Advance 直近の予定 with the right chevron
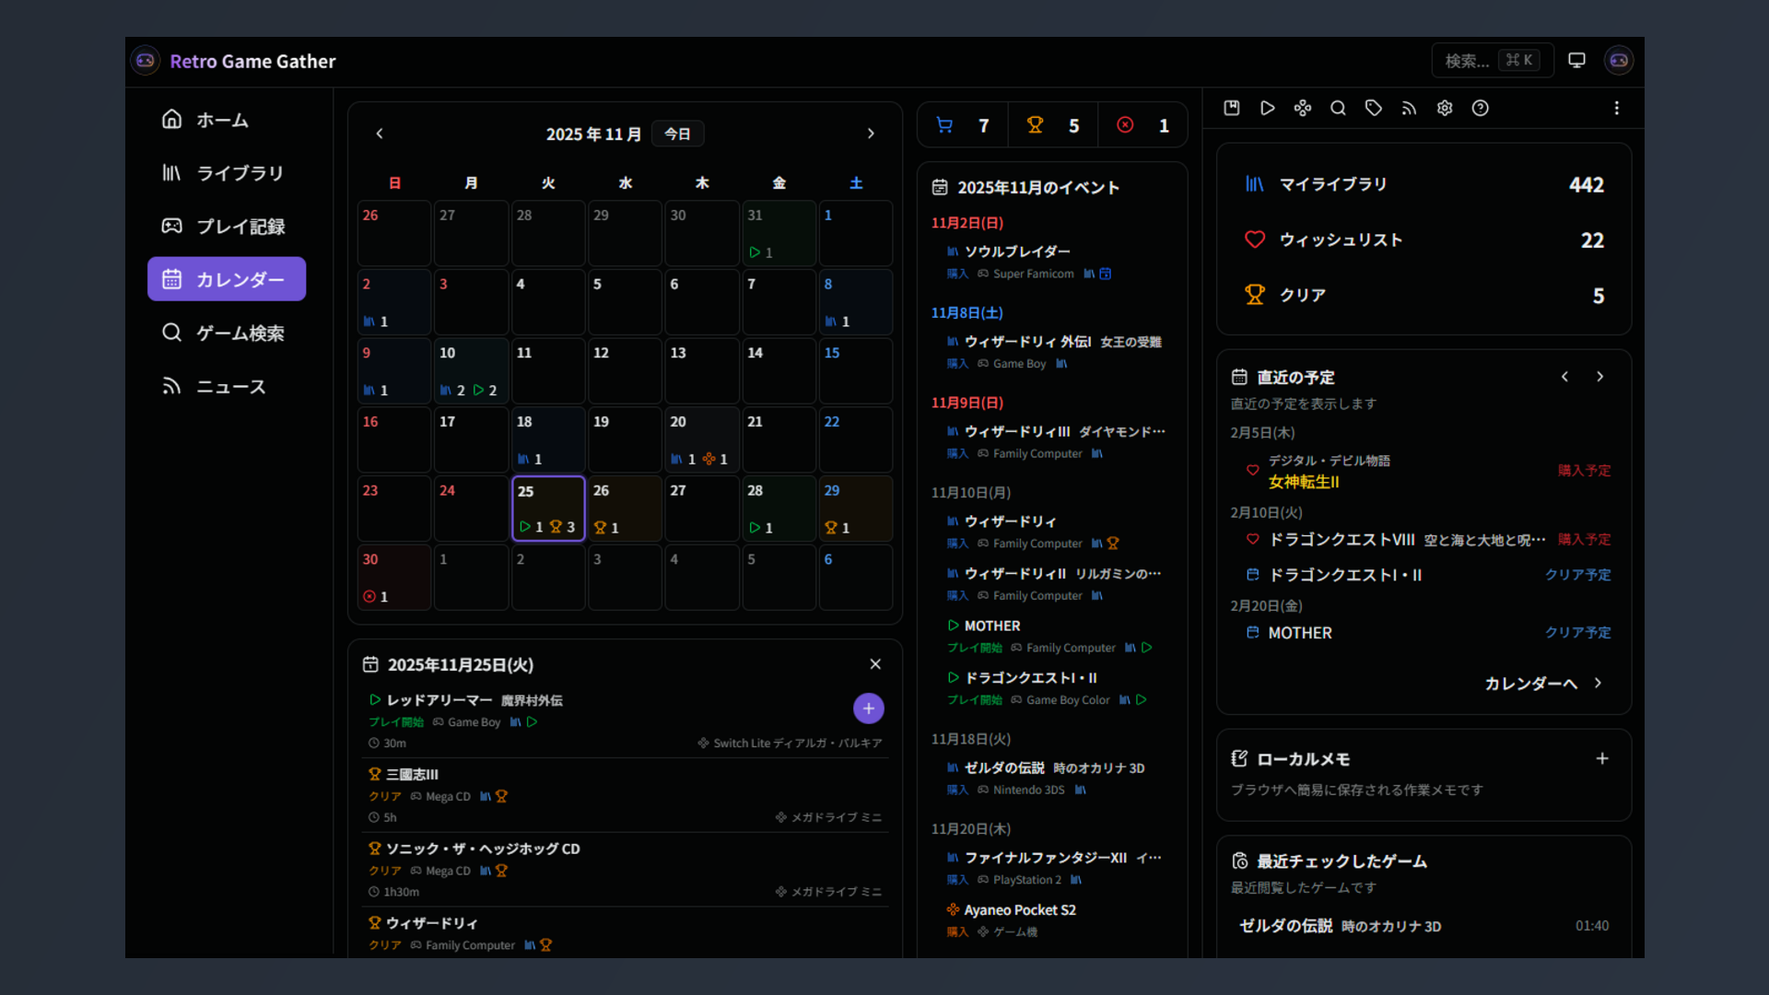The height and width of the screenshot is (995, 1769). [1599, 376]
